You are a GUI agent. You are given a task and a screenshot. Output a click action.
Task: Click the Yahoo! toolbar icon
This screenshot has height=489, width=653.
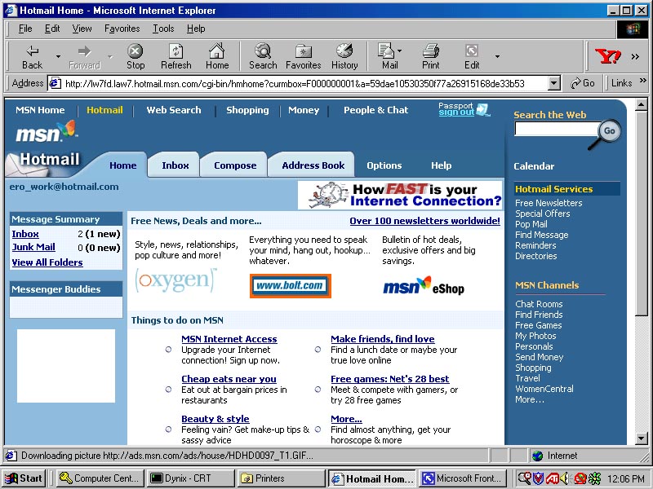(x=607, y=56)
